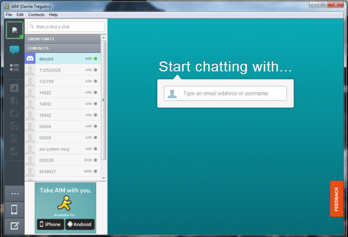Image resolution: width=348 pixels, height=237 pixels.
Task: Select contact 18042
Action: point(63,115)
